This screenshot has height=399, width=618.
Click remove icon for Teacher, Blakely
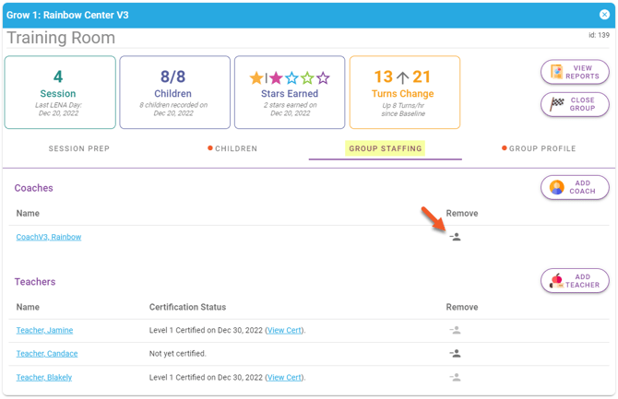tap(455, 377)
